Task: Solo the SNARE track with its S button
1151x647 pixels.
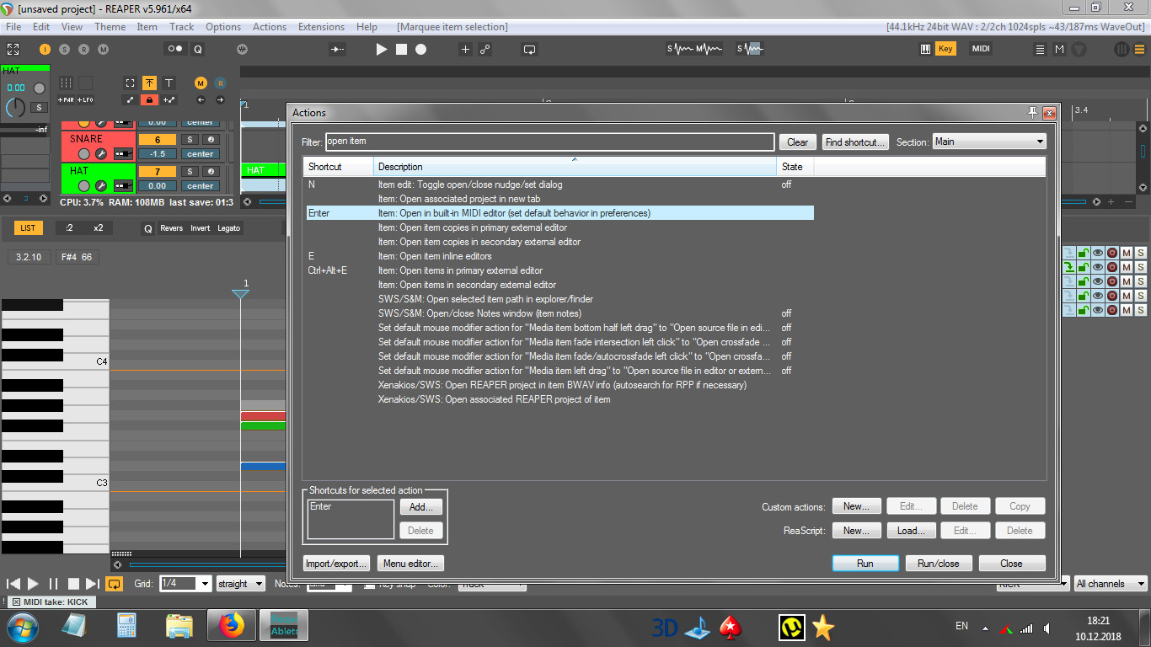Action: tap(190, 139)
